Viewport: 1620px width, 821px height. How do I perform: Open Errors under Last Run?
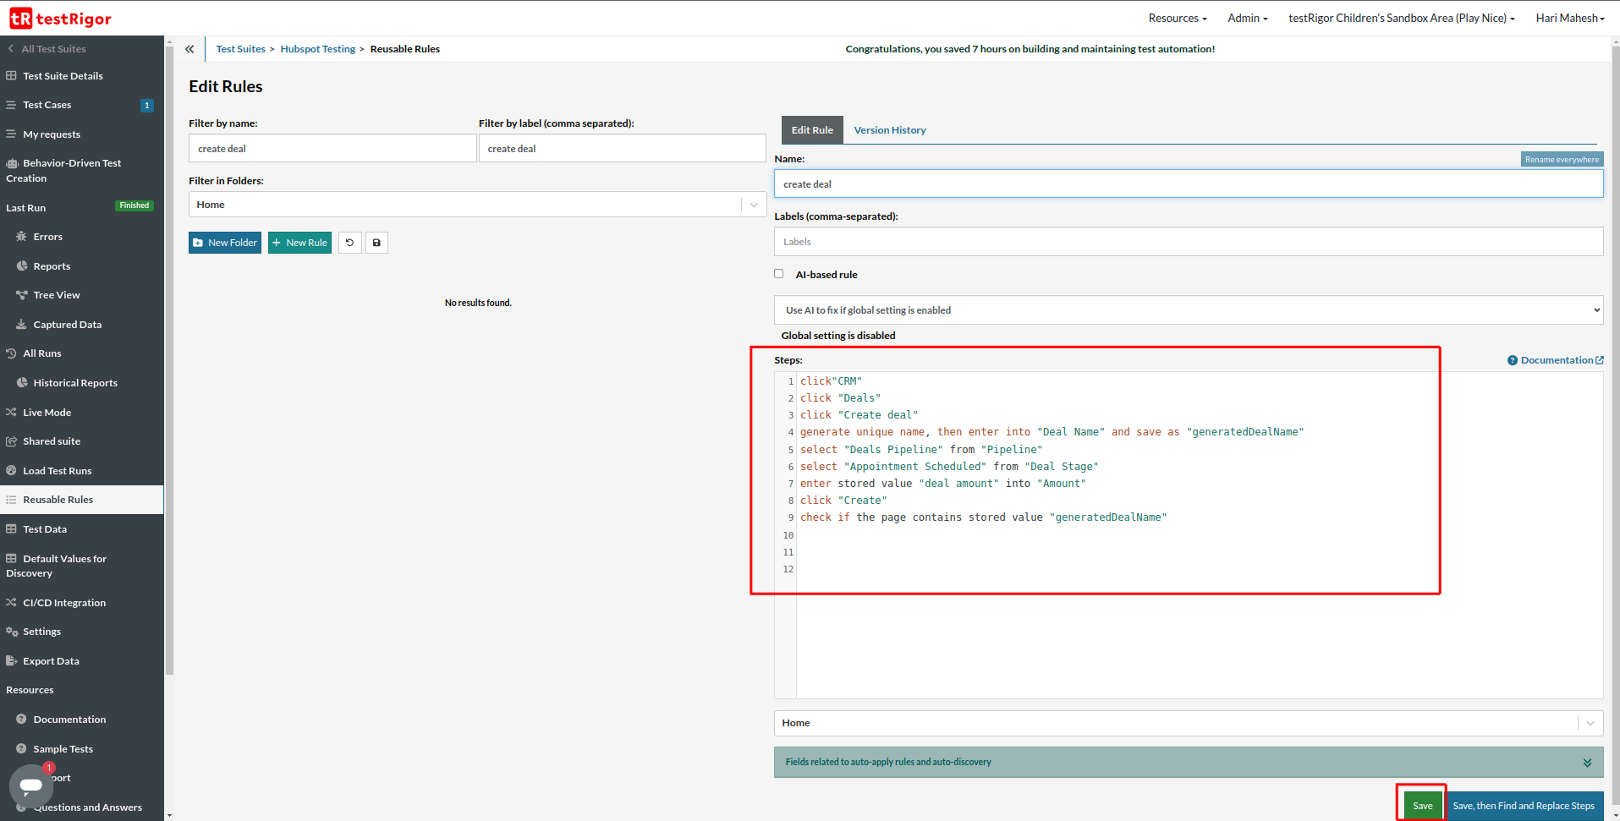click(47, 237)
